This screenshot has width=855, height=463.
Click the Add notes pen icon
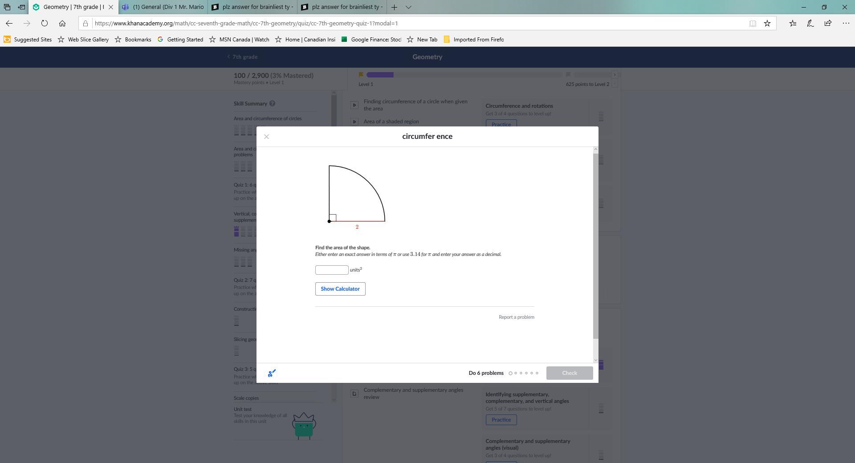pyautogui.click(x=810, y=23)
